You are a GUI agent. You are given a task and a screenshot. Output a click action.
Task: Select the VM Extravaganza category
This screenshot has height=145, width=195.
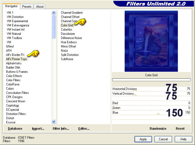18,25
